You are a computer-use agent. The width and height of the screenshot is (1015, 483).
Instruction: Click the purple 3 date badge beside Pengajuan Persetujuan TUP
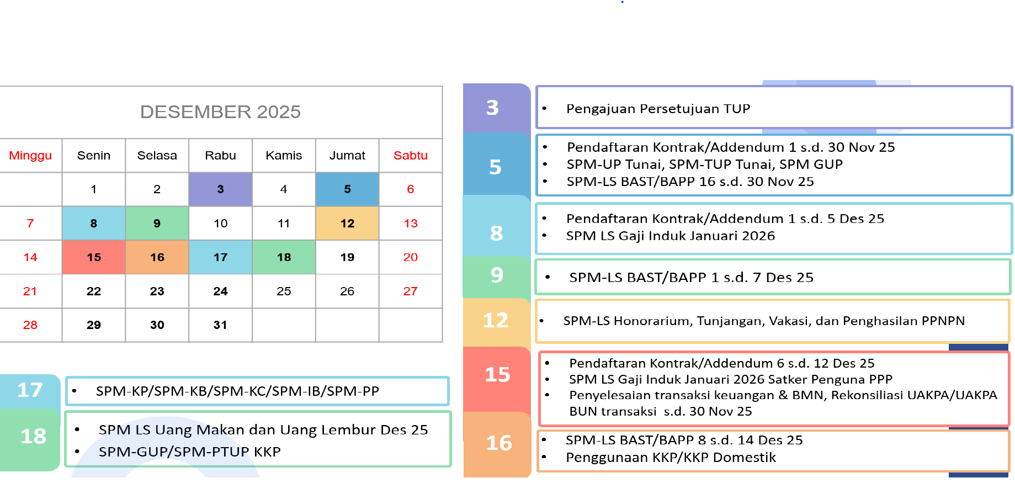493,108
